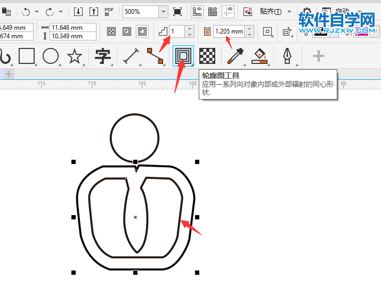Click the contour steps field showing 1
This screenshot has width=381, height=295.
(x=177, y=31)
